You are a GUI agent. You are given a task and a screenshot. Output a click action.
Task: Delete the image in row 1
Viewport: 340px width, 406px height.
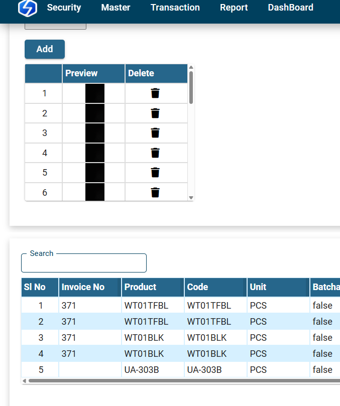156,93
